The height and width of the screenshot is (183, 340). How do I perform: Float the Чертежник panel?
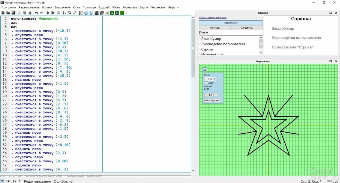331,61
